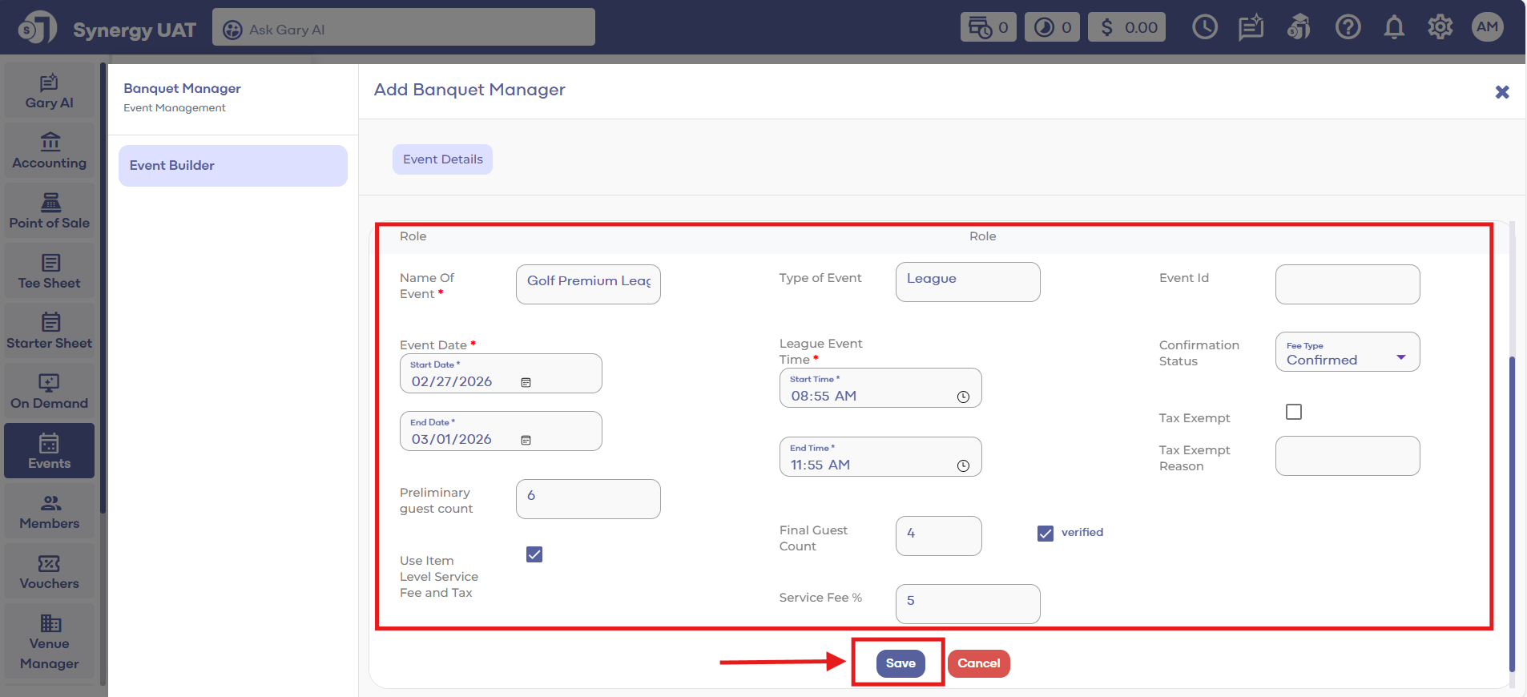Image resolution: width=1527 pixels, height=697 pixels.
Task: Toggle Use Item Level Service Fee checkbox
Action: (534, 554)
